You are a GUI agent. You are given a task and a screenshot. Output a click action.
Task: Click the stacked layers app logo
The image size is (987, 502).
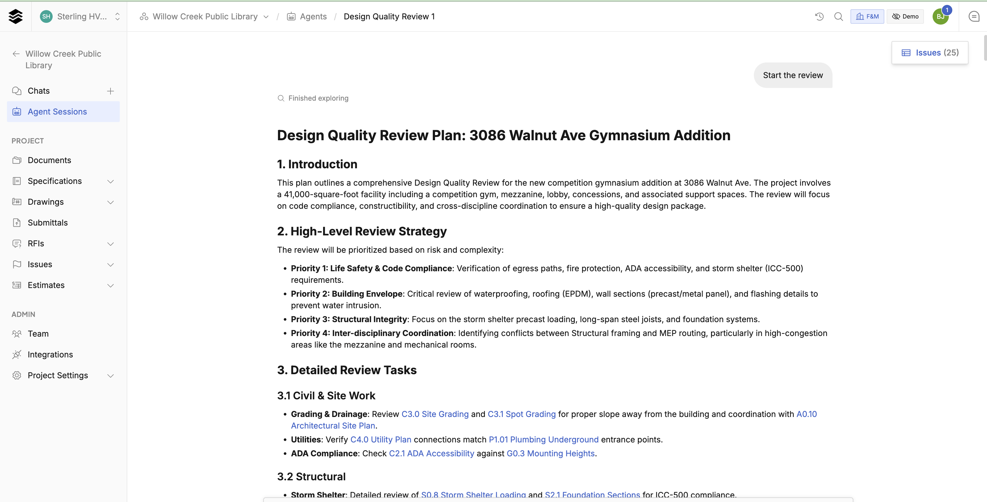pos(15,16)
